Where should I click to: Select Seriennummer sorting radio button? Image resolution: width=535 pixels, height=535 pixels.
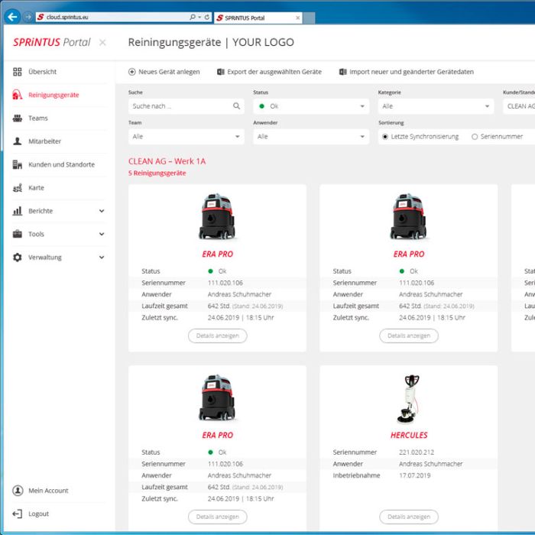point(475,137)
